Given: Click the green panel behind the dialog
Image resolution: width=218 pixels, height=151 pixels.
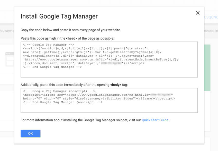Looking at the screenshot, I should pyautogui.click(x=207, y=68).
